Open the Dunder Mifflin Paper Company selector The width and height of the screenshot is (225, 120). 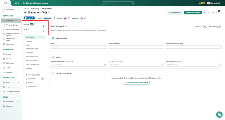(36, 3)
